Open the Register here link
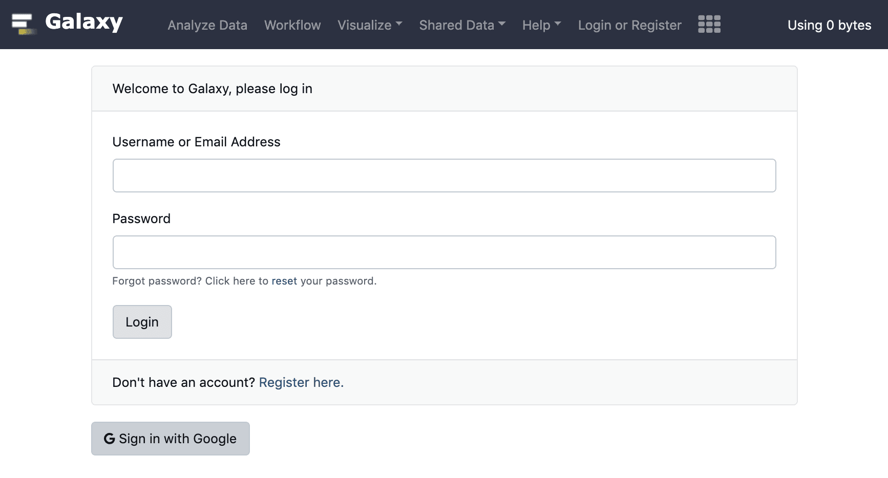This screenshot has height=478, width=888. click(301, 382)
